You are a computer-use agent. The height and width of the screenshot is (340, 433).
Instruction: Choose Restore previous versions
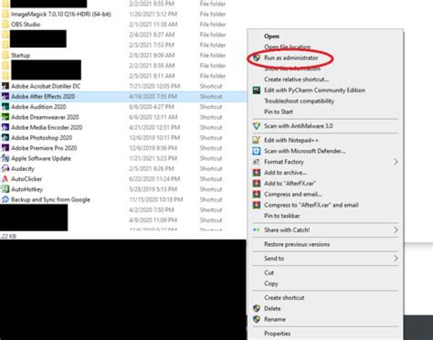point(297,244)
